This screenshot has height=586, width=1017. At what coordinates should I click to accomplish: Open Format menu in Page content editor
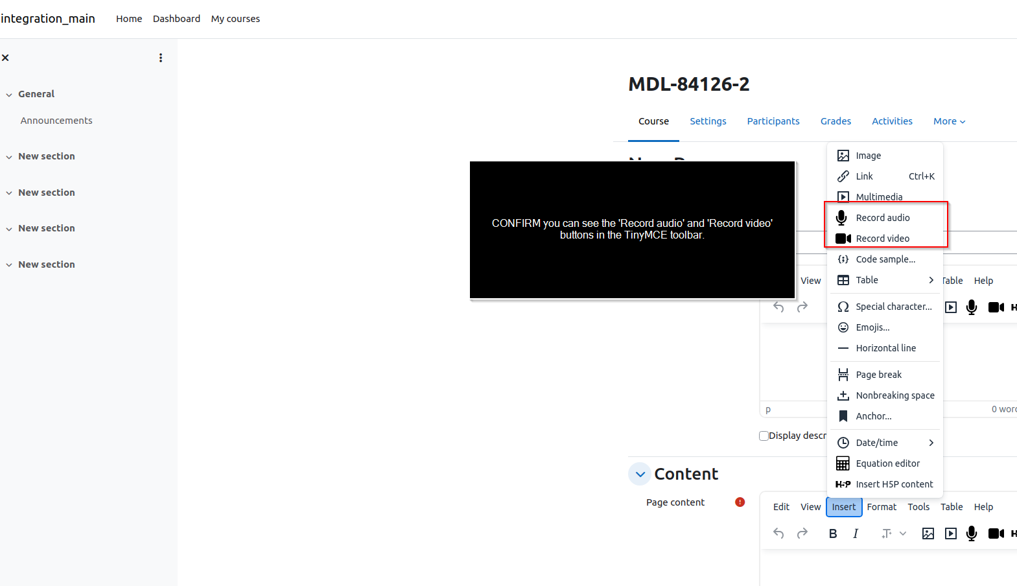882,507
